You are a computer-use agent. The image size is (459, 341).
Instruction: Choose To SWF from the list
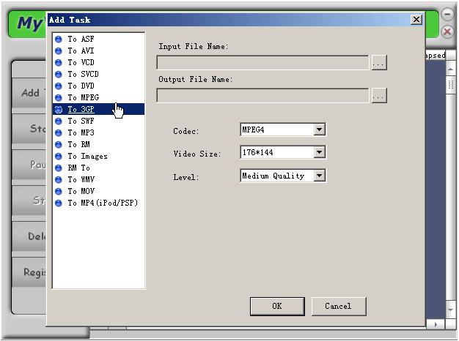81,121
